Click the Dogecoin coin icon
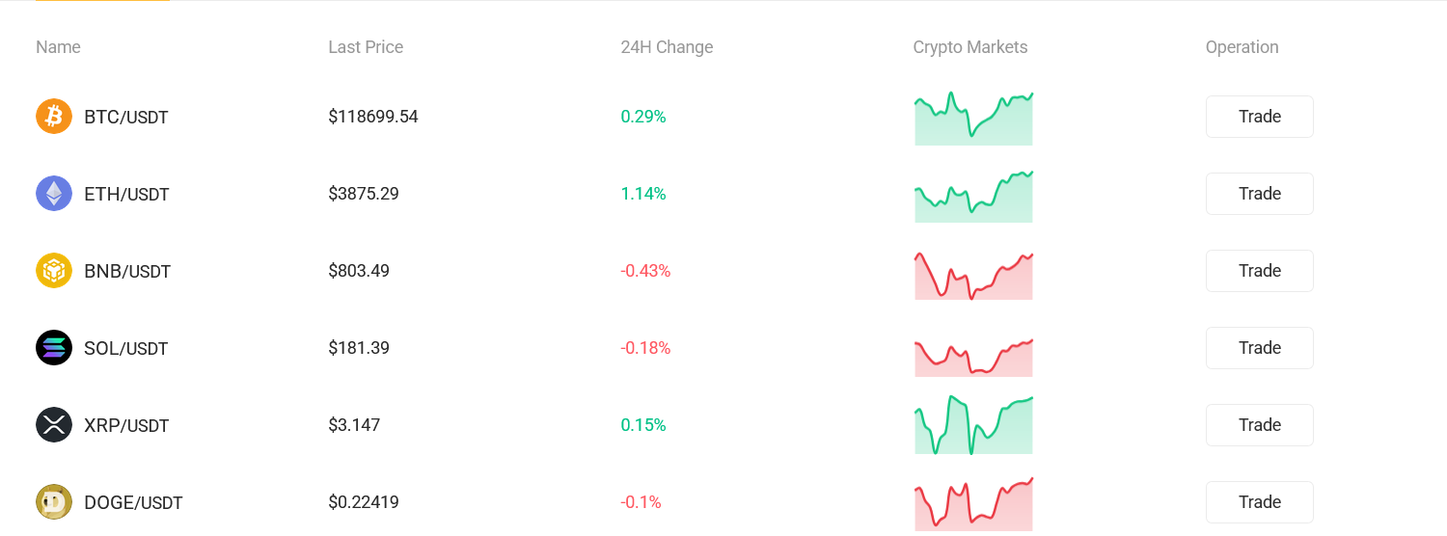Image resolution: width=1447 pixels, height=536 pixels. (54, 502)
